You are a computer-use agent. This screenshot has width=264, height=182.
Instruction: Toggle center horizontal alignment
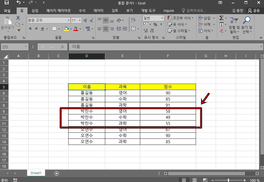click(106, 29)
